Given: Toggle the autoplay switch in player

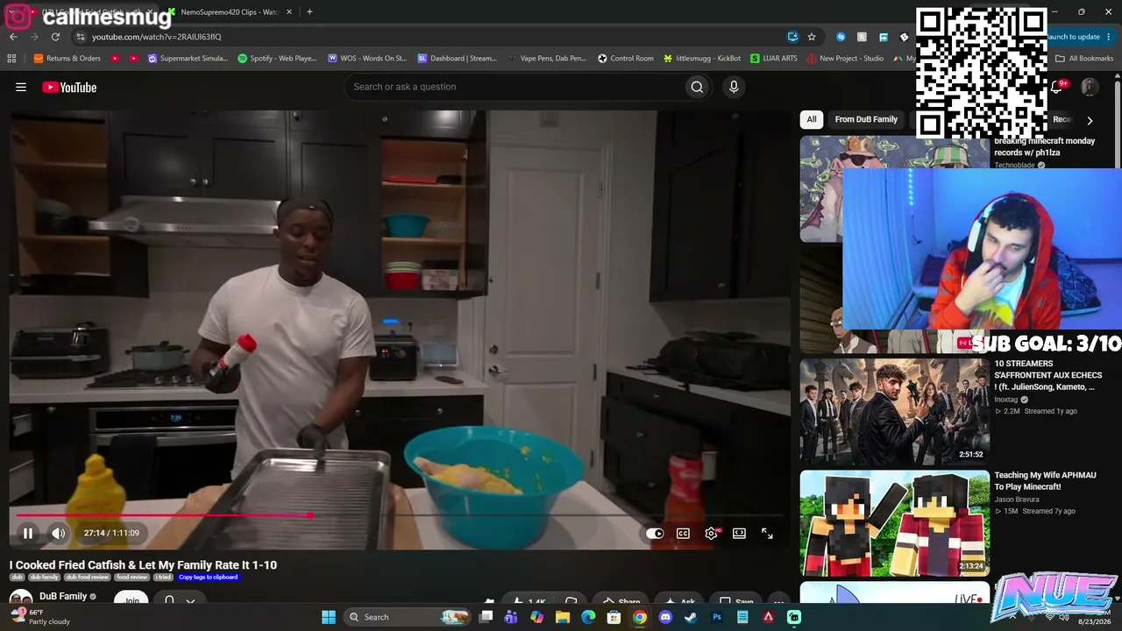Looking at the screenshot, I should [655, 533].
